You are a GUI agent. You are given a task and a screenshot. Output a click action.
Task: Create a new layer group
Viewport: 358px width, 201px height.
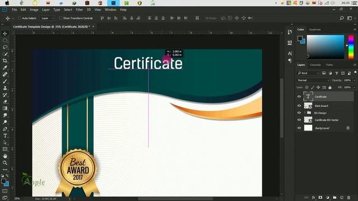(335, 197)
